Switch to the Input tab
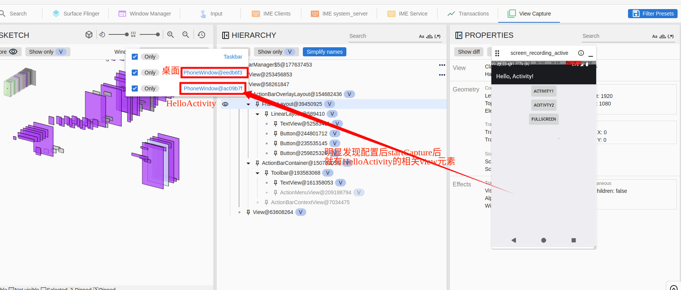 click(x=211, y=14)
